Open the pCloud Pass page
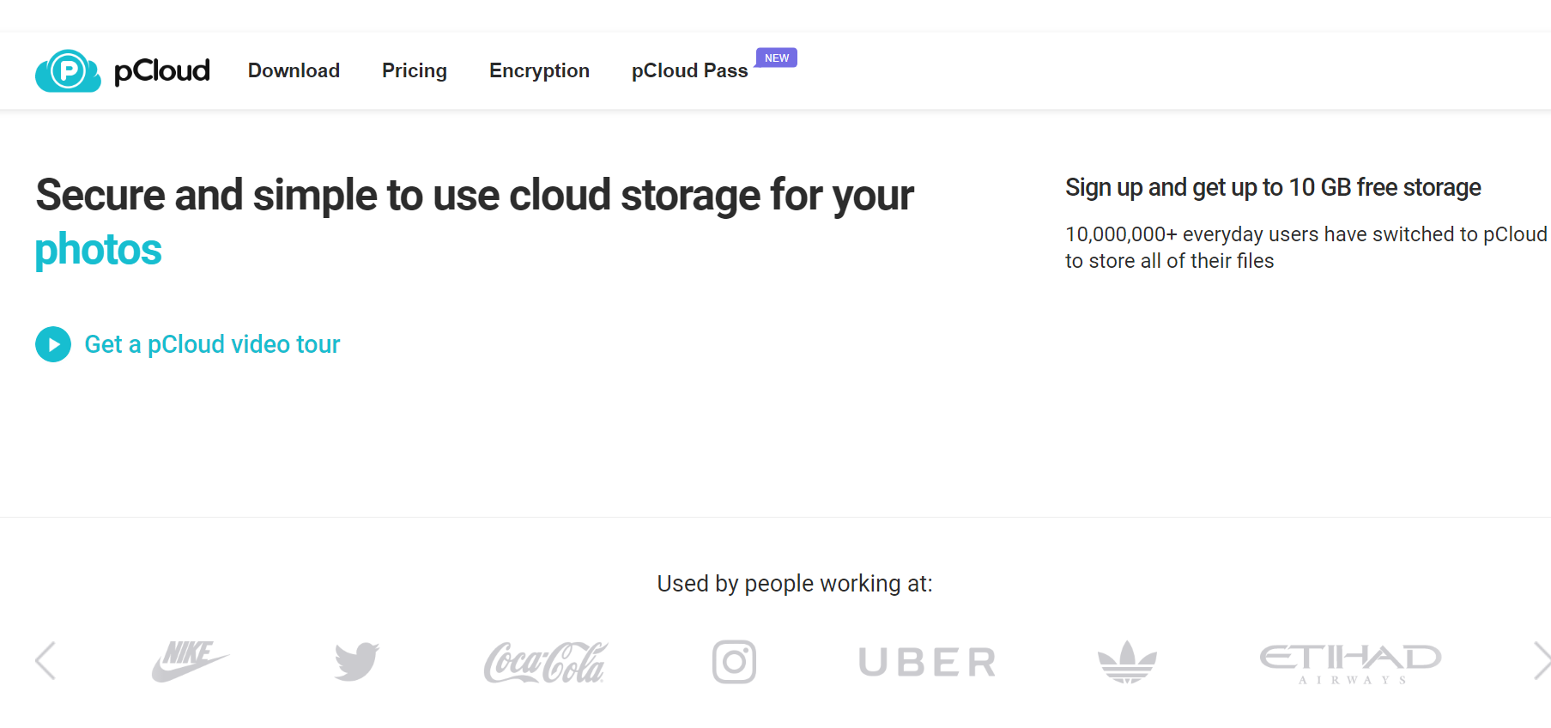Screen dimensions: 1551x728 pos(689,70)
